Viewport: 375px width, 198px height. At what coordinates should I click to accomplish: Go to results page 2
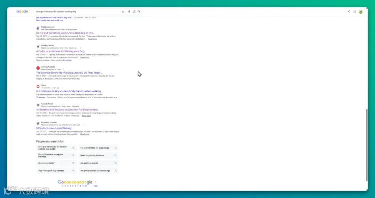click(65, 186)
